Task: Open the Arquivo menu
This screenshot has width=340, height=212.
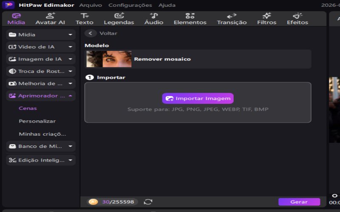Action: 91,5
